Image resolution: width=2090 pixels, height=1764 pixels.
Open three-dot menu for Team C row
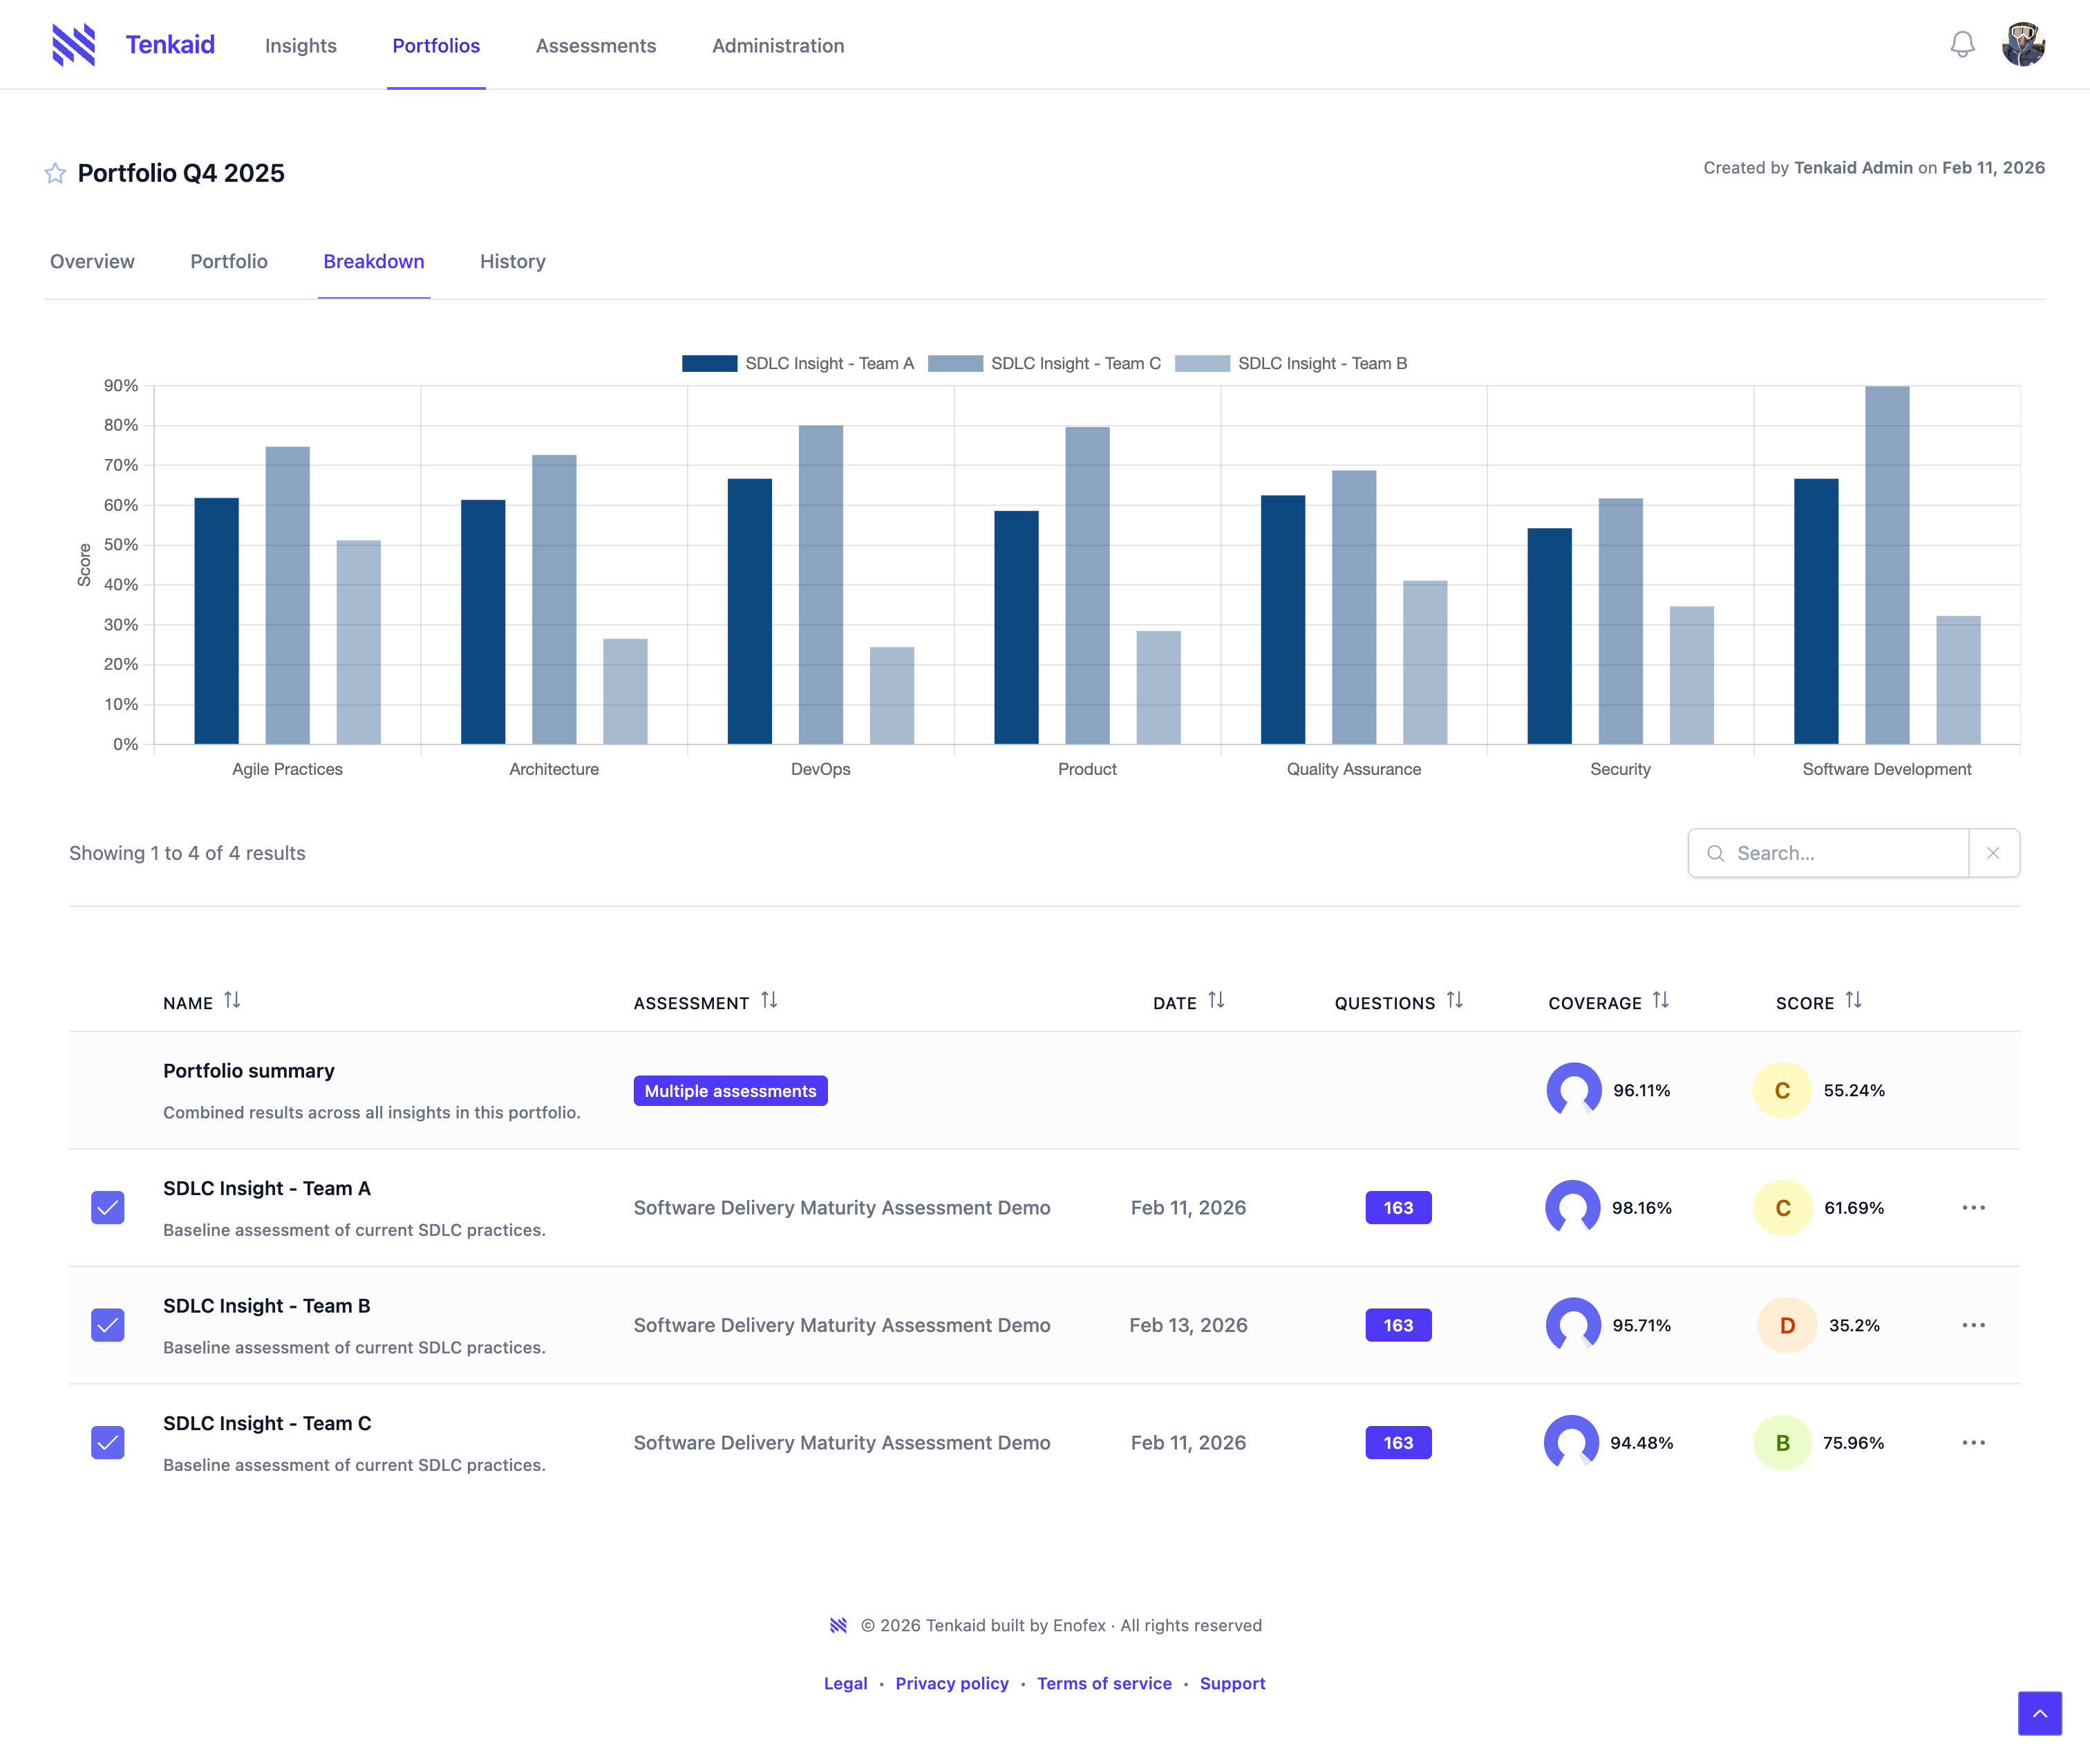point(1973,1443)
